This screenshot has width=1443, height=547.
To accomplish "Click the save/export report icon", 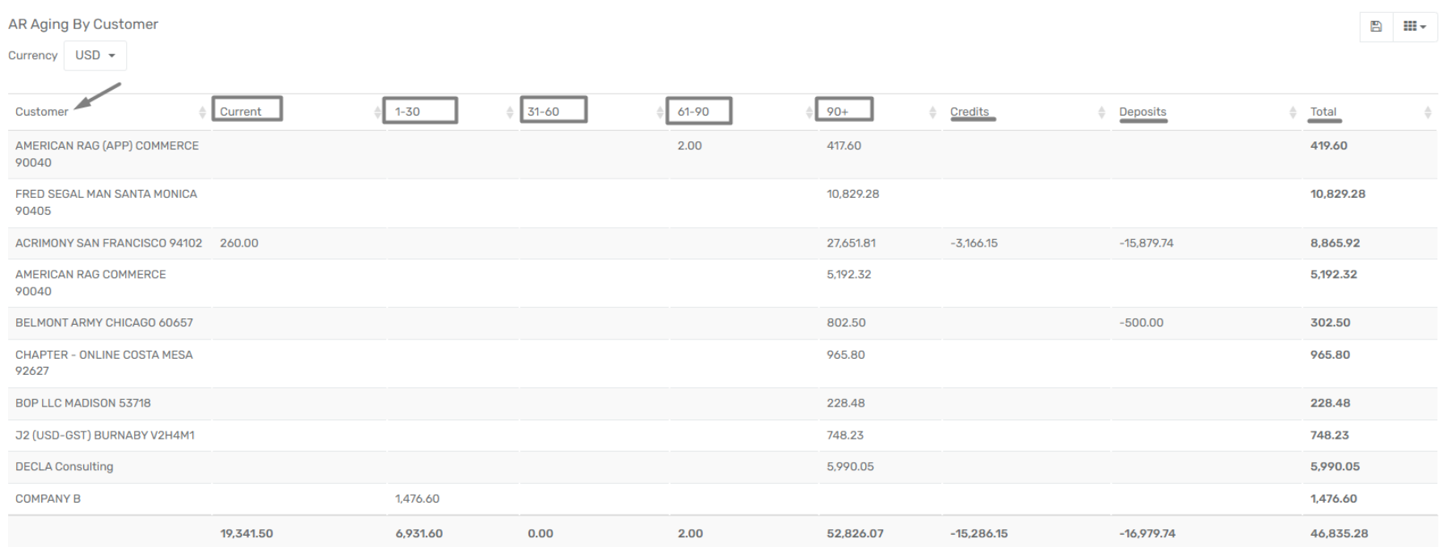I will [x=1376, y=27].
